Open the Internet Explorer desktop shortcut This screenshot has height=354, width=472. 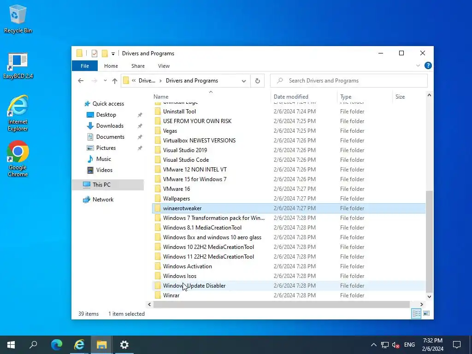click(x=18, y=113)
